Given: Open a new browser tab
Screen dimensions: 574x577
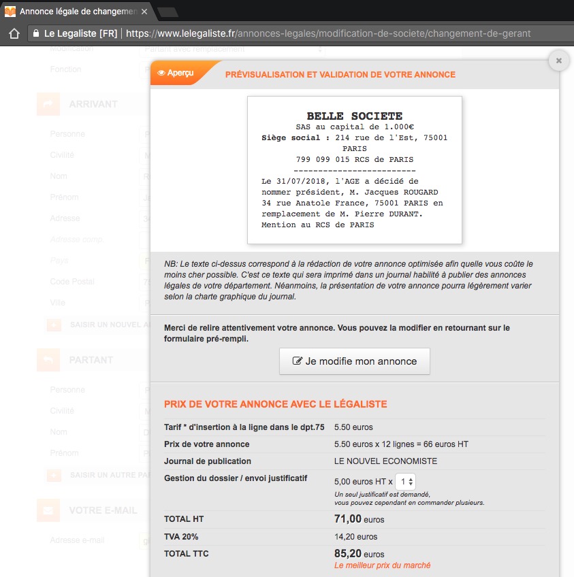Looking at the screenshot, I should pos(168,12).
